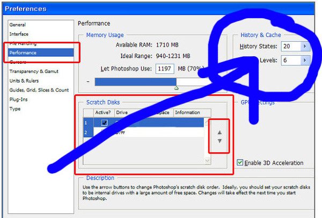This screenshot has width=322, height=218.
Task: Select the Plug-Ins preferences category
Action: click(x=18, y=100)
